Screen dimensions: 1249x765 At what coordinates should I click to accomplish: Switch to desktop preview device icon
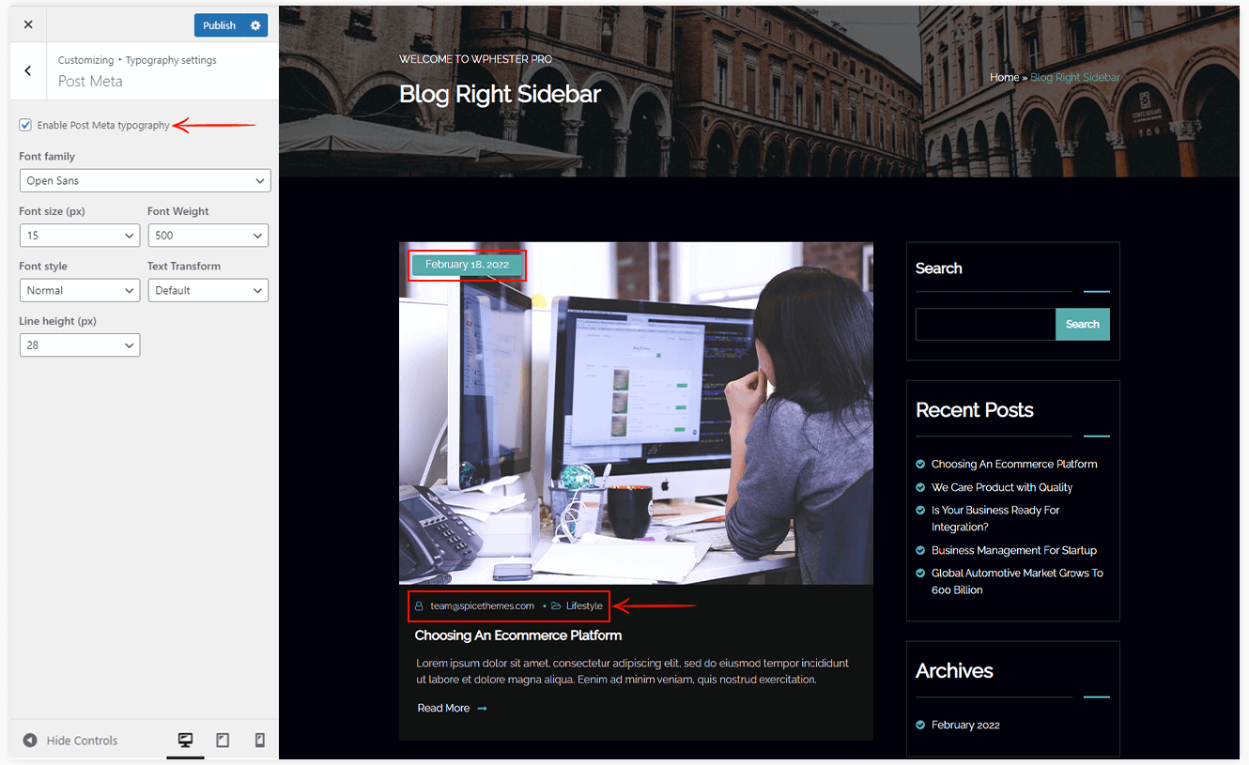[x=186, y=741]
